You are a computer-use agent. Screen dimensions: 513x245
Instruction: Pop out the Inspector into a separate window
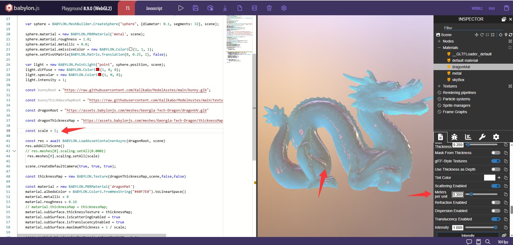[504, 19]
